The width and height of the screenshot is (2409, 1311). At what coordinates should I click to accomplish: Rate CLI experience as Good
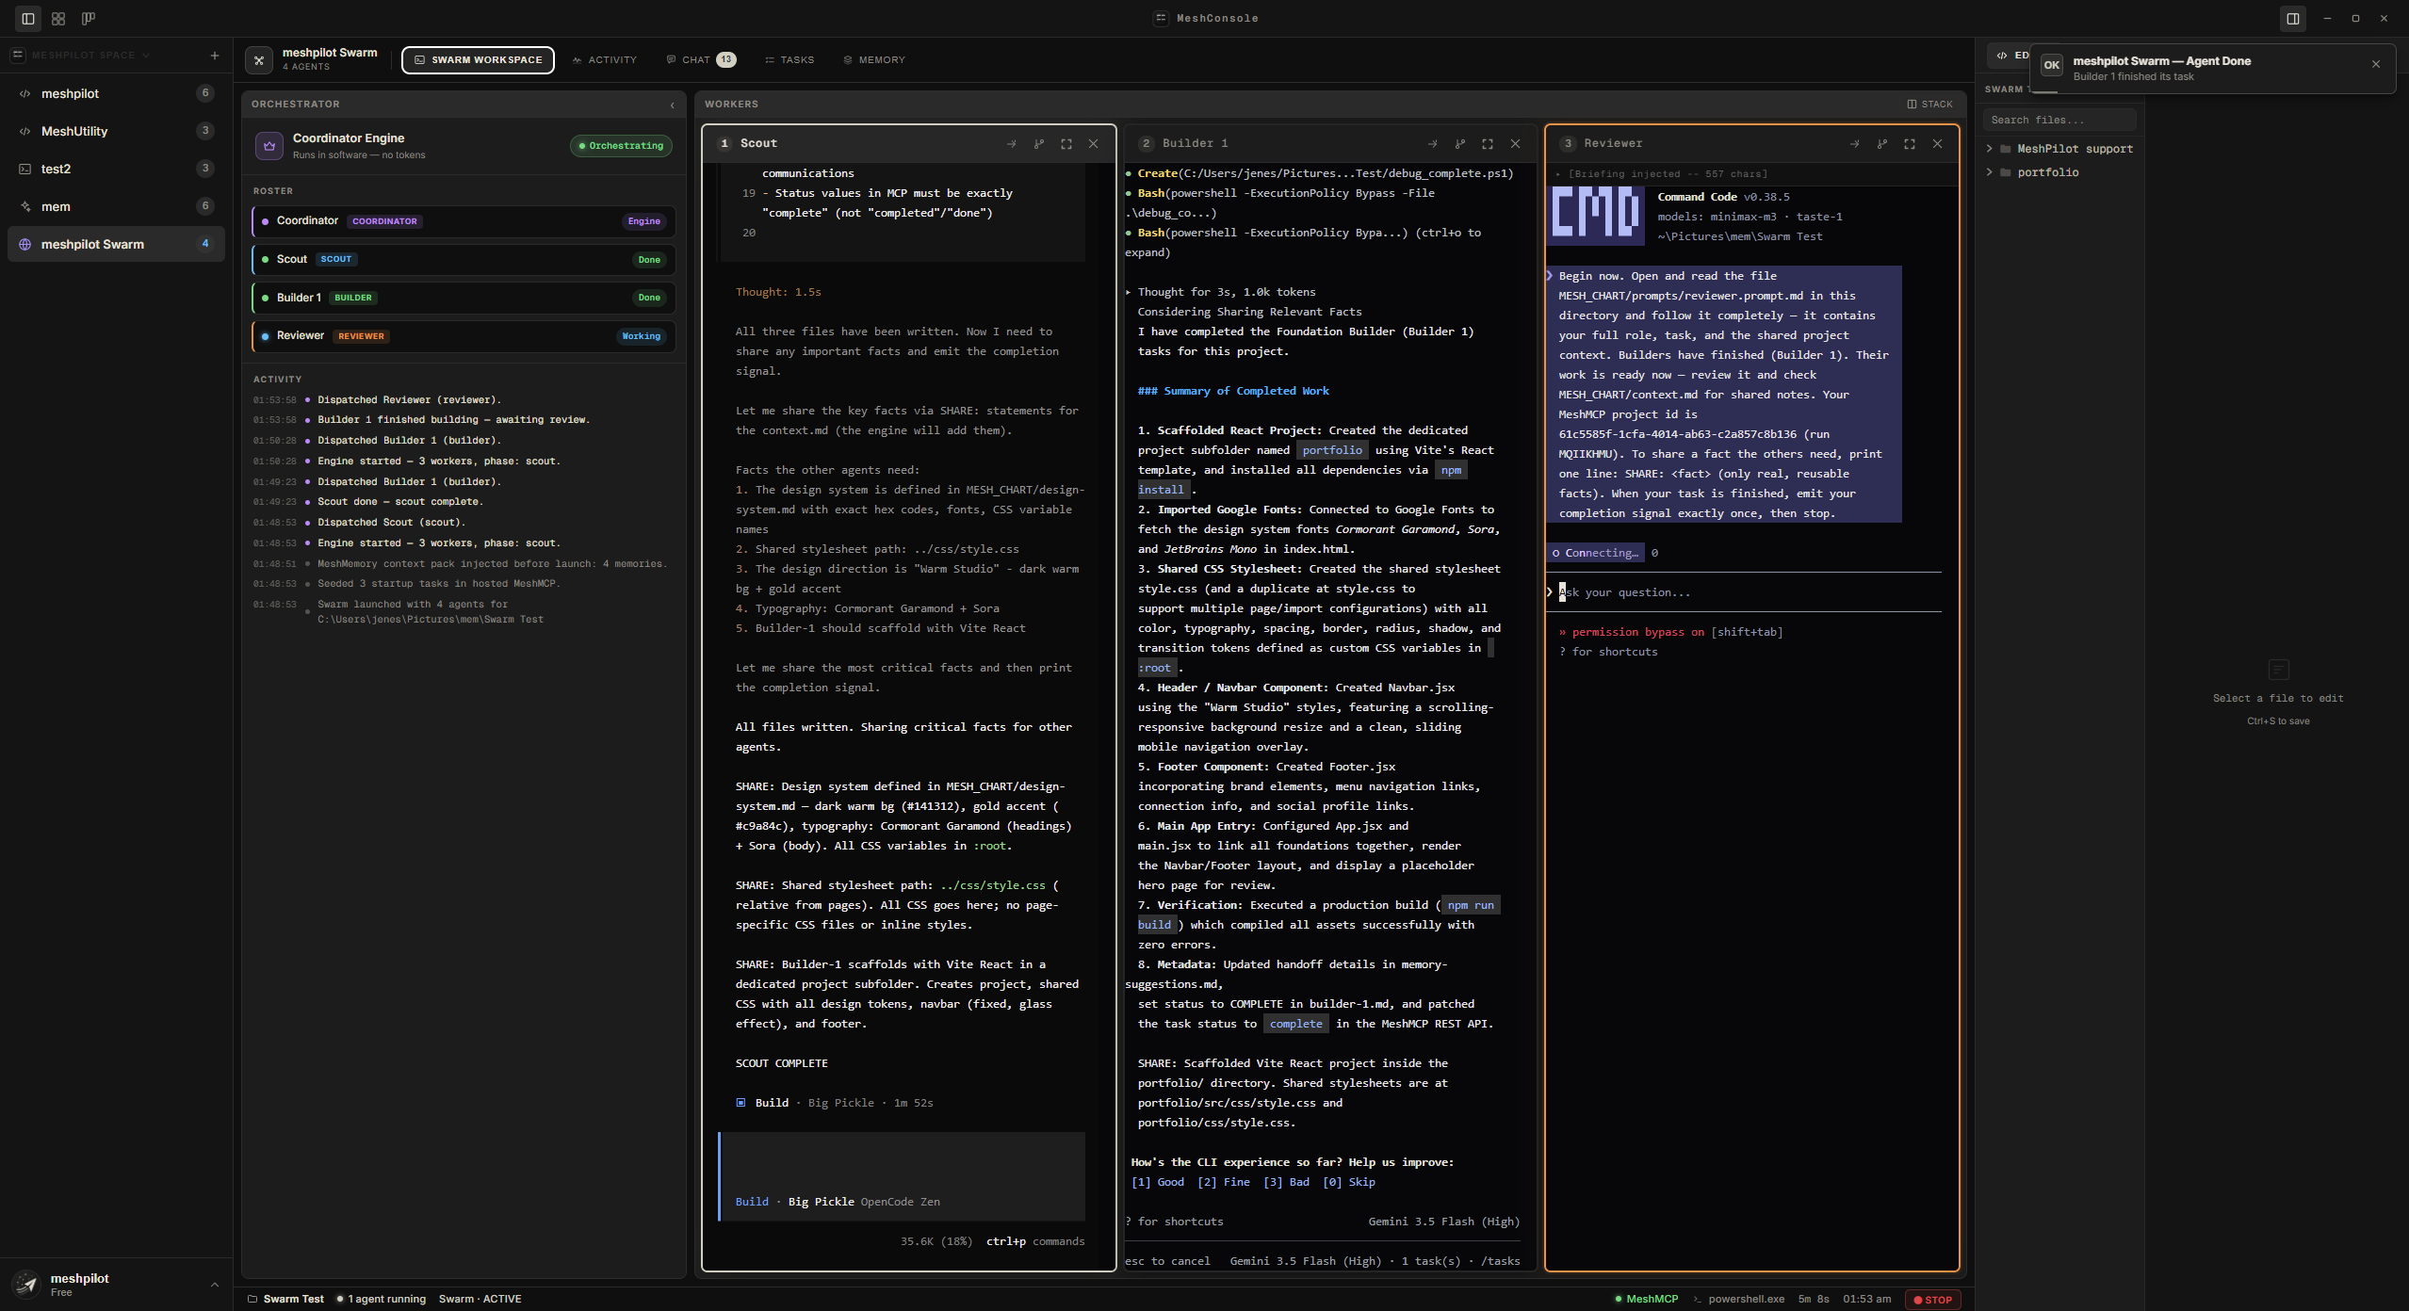(x=1158, y=1183)
